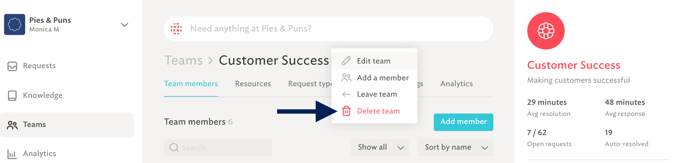Click the red Customer Success lifebuoy avatar
The height and width of the screenshot is (163, 674).
546,31
